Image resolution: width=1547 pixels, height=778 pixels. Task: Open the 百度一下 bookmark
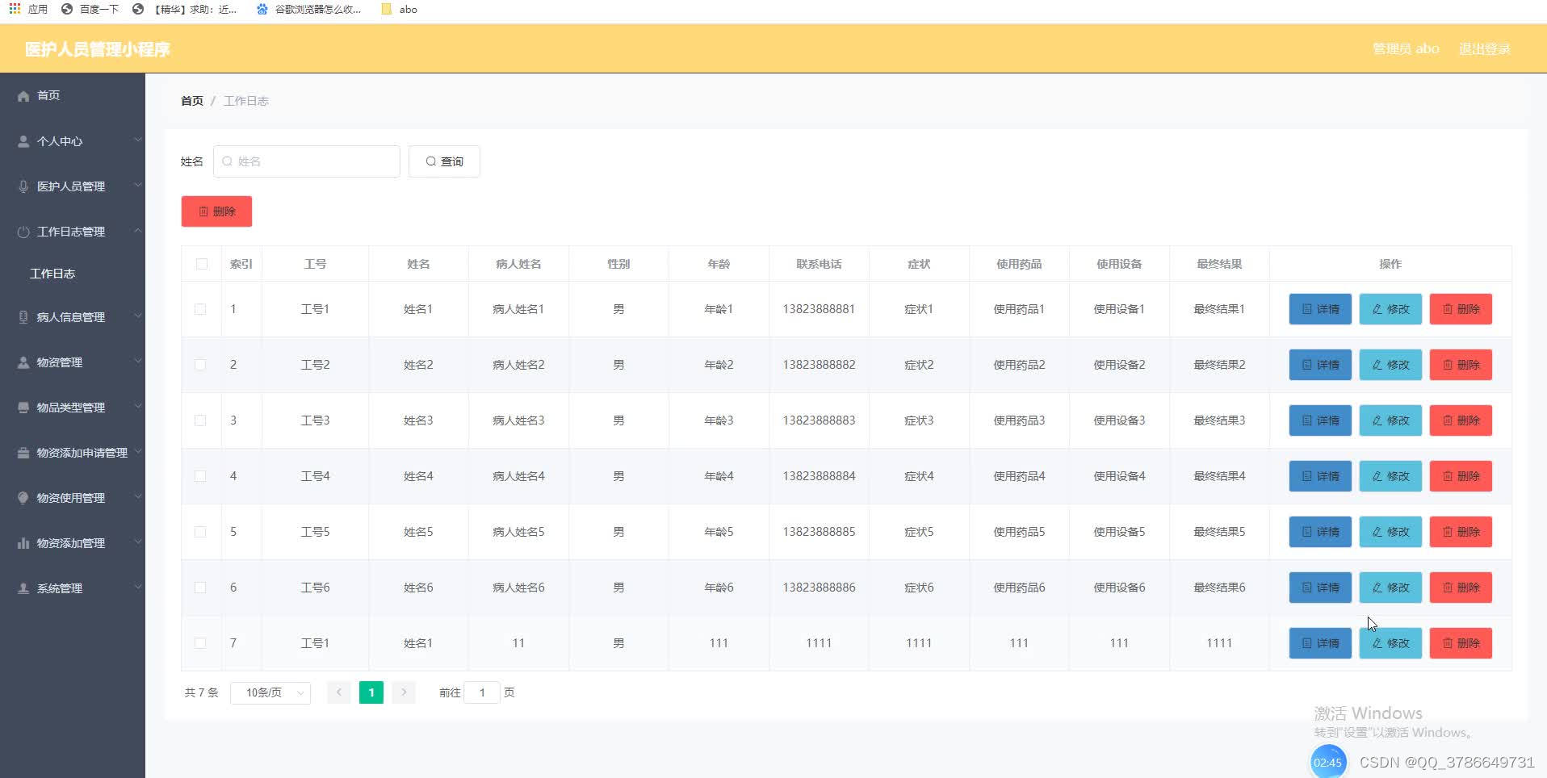90,9
